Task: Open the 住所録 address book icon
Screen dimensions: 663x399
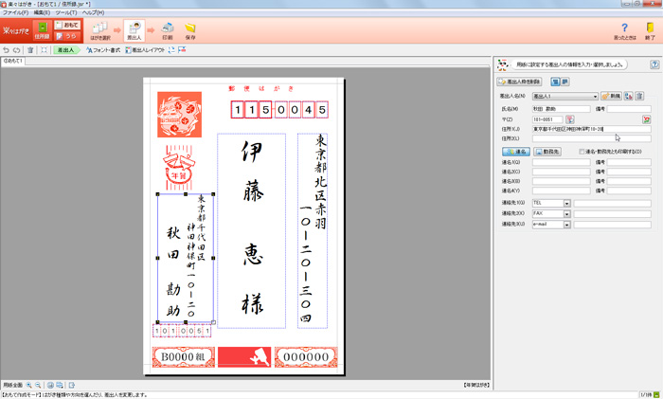Action: 43,31
